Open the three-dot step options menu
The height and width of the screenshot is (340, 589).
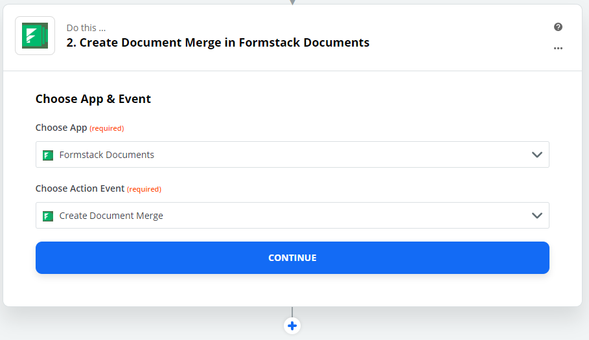(x=558, y=48)
